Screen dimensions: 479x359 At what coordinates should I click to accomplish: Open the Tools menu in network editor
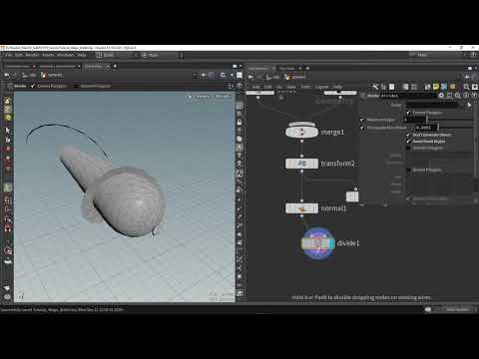[305, 87]
